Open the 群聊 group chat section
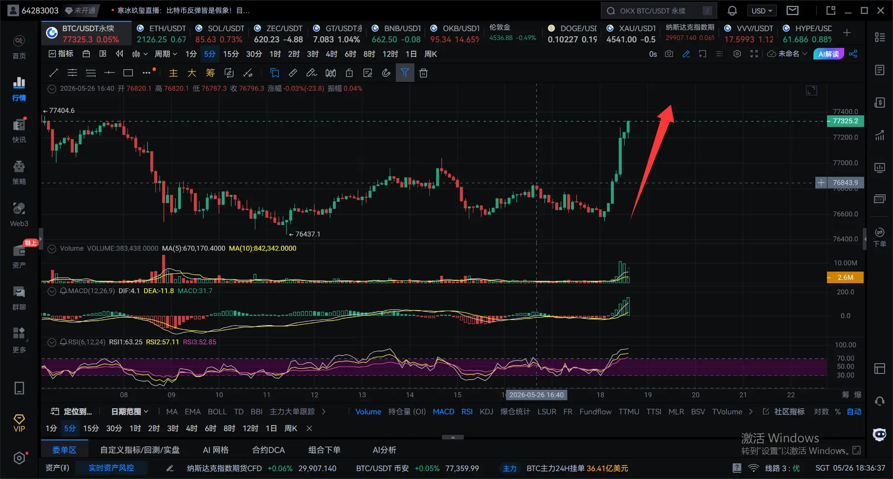This screenshot has width=893, height=479. click(19, 298)
